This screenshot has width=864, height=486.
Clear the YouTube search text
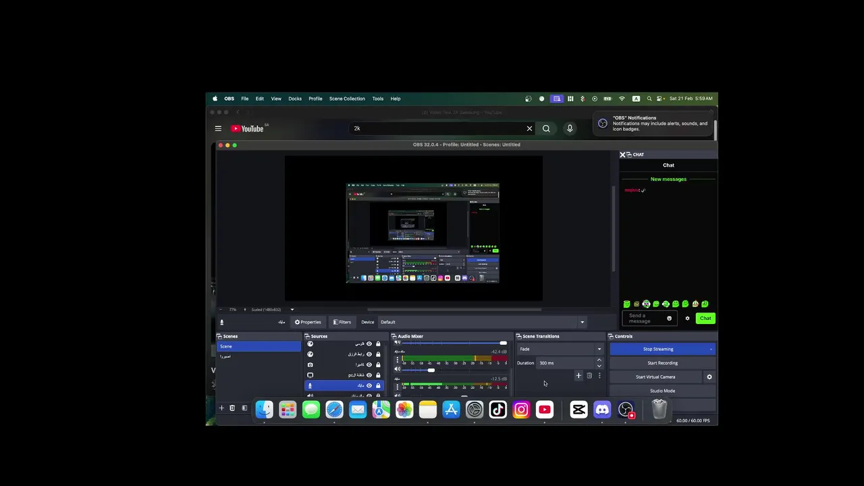click(529, 128)
